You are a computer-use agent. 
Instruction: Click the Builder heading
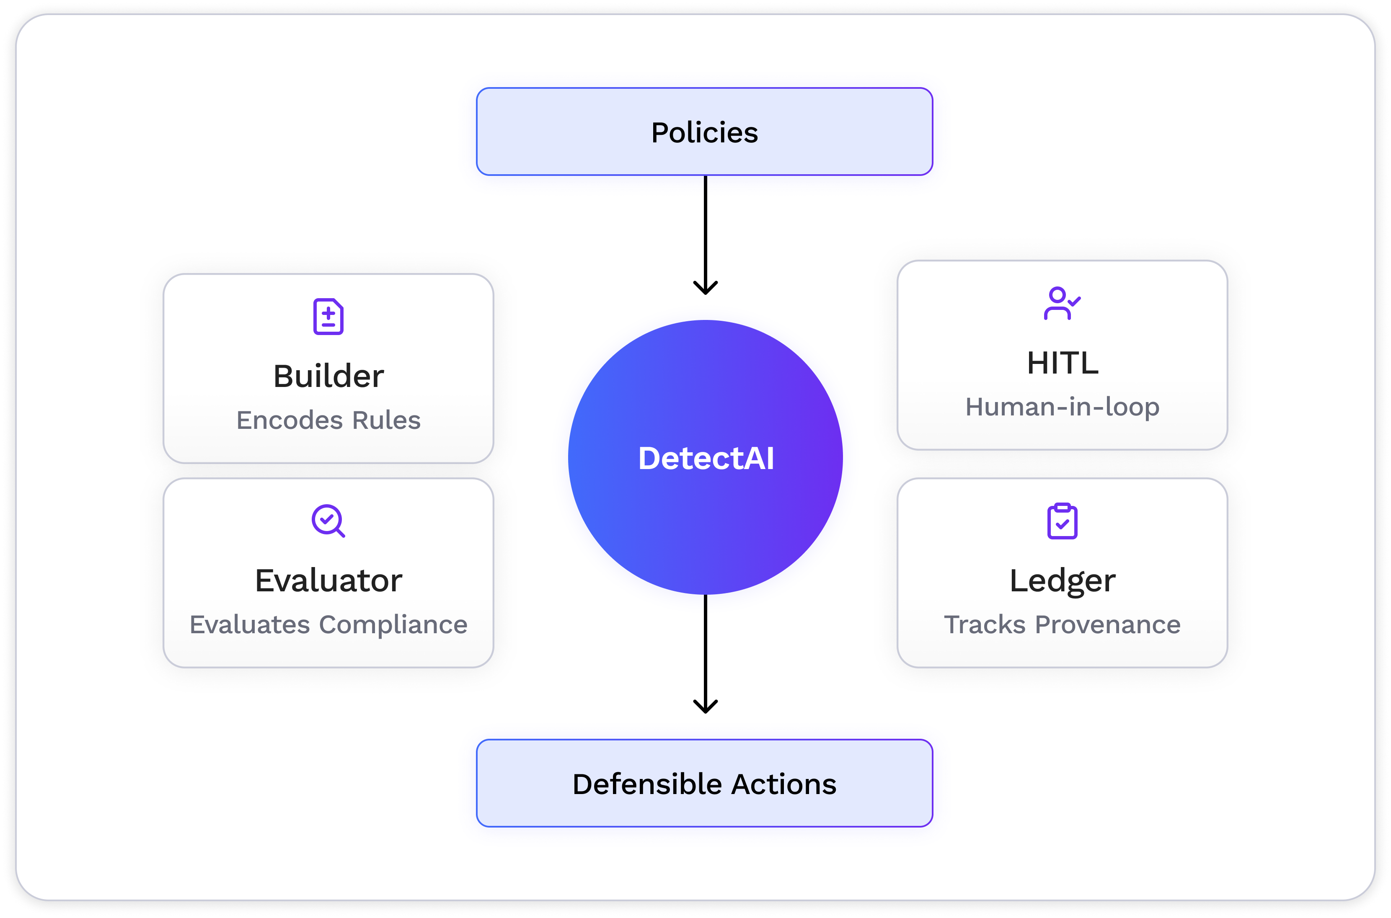328,376
